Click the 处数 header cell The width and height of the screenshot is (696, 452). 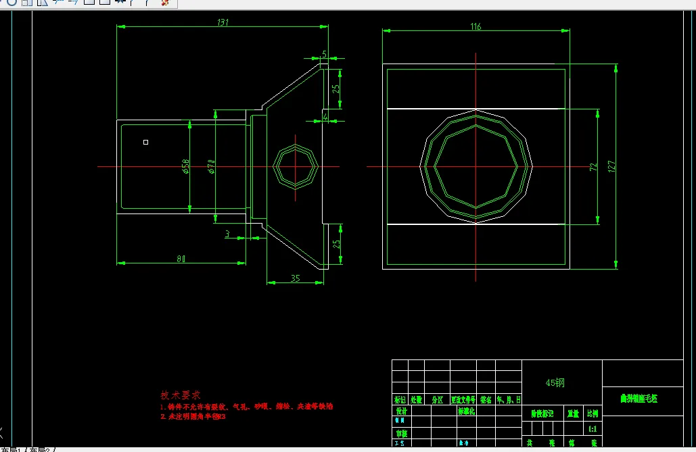pyautogui.click(x=416, y=400)
